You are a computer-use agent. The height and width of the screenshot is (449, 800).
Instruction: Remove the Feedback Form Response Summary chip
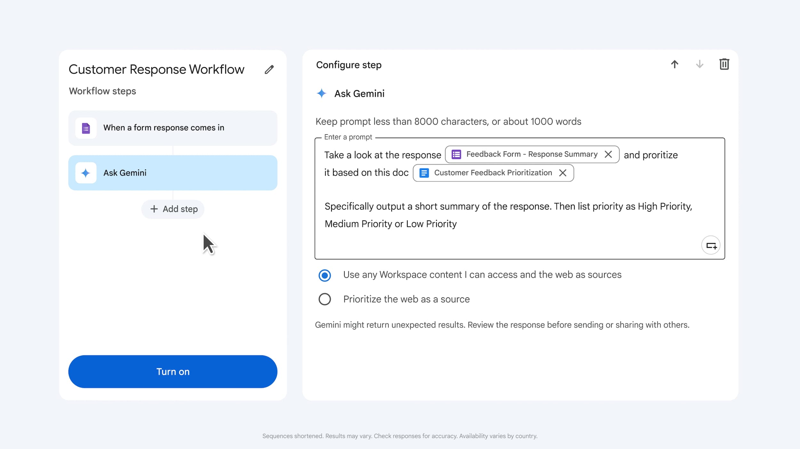click(x=608, y=154)
